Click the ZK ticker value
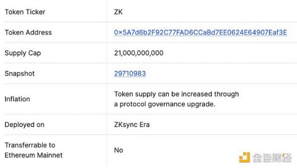Viewport: 297px width, 168px height. pyautogui.click(x=118, y=12)
